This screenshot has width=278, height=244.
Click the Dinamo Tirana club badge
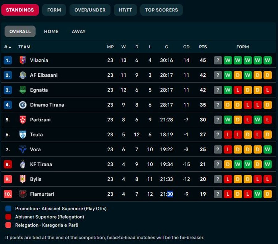23,105
